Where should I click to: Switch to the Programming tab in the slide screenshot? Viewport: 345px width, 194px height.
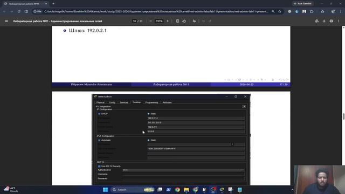[151, 102]
